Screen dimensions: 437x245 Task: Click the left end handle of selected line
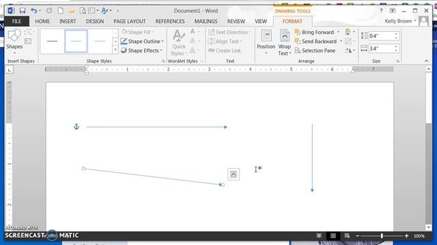[x=83, y=169]
